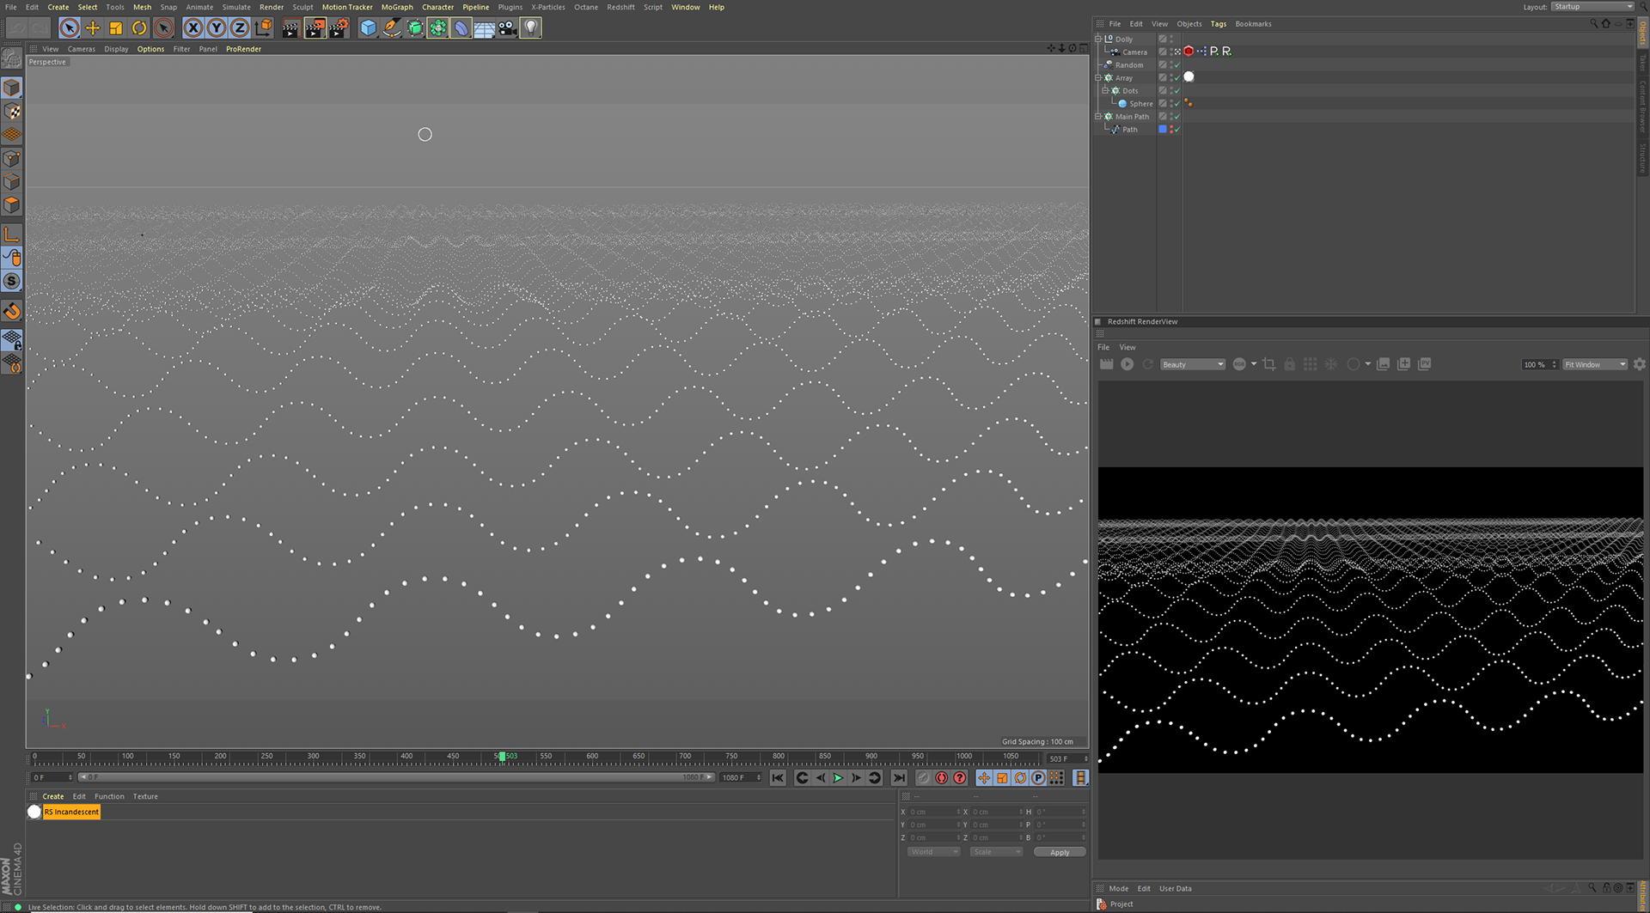
Task: Open the Redshift menu
Action: point(620,7)
